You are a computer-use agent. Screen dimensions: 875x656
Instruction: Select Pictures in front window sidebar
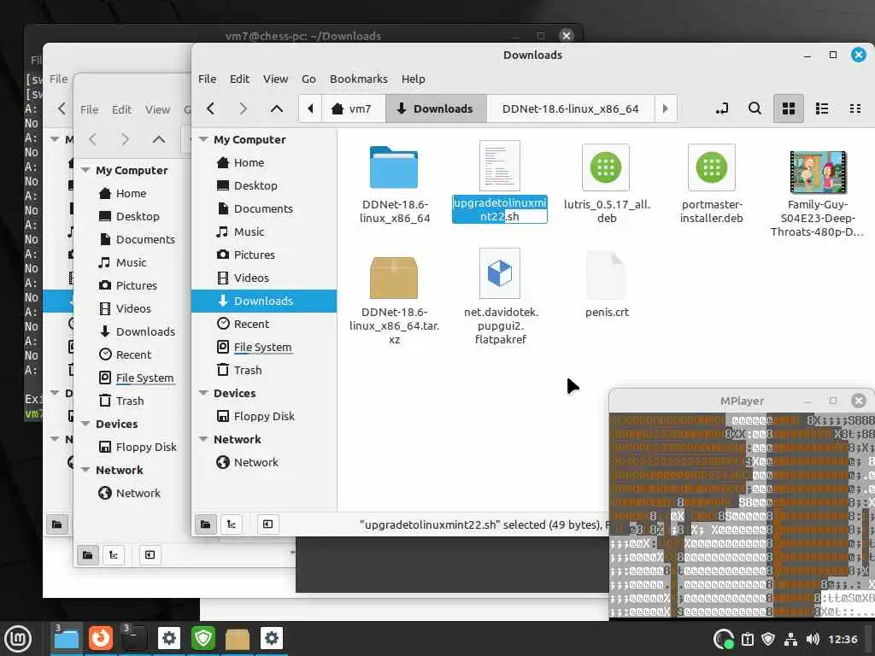click(264, 255)
